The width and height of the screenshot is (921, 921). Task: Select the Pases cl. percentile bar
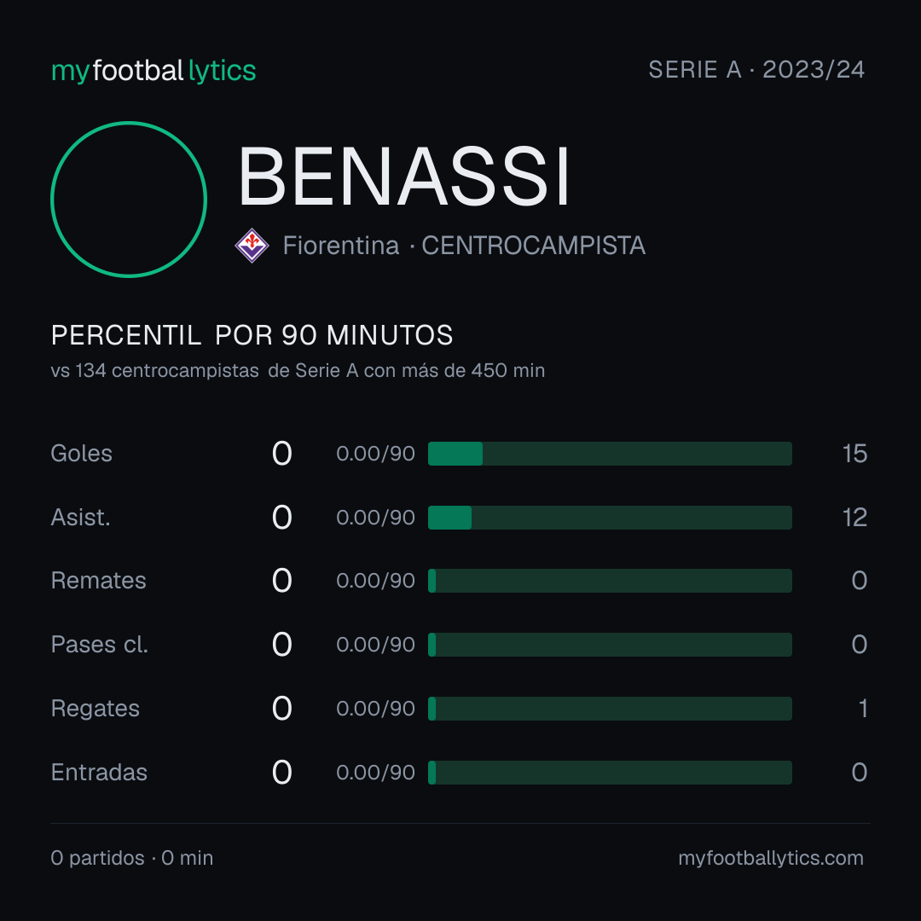(x=610, y=645)
